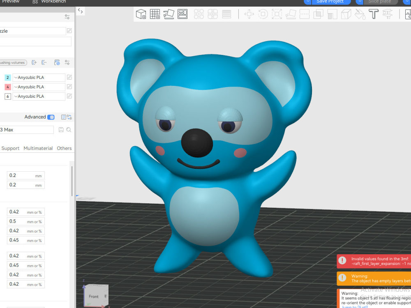Click the empty bed type field below nozzle
Image resolution: width=411 pixels, height=308 pixels.
pos(36,41)
